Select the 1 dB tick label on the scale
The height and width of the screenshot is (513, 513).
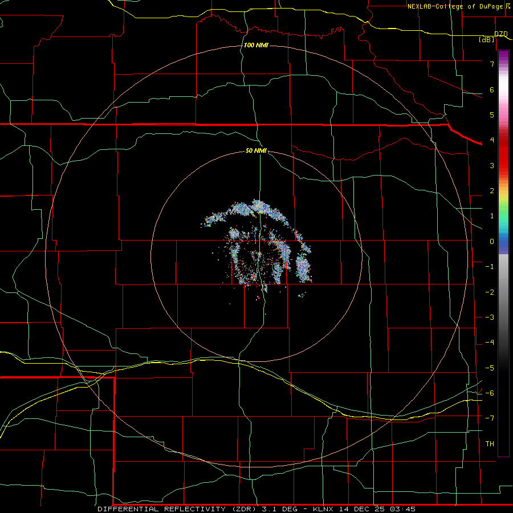pyautogui.click(x=492, y=216)
